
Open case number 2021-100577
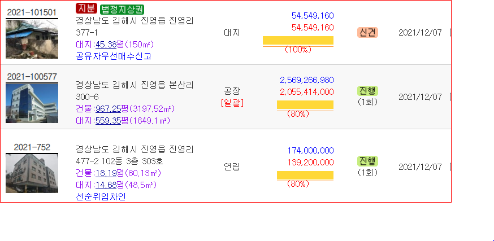(x=32, y=76)
